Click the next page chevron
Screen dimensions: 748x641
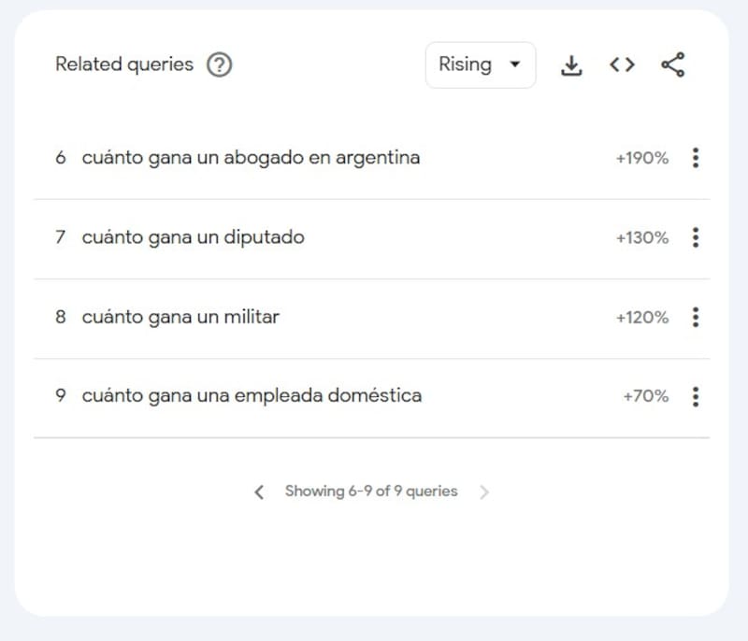point(483,491)
